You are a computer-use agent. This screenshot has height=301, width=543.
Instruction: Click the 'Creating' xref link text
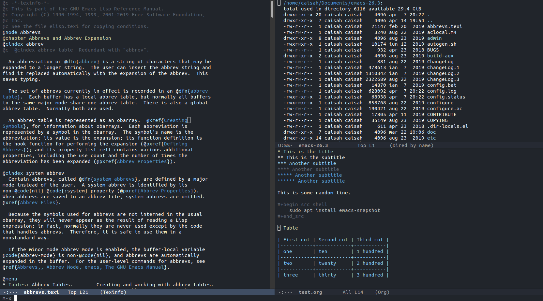tap(175, 120)
